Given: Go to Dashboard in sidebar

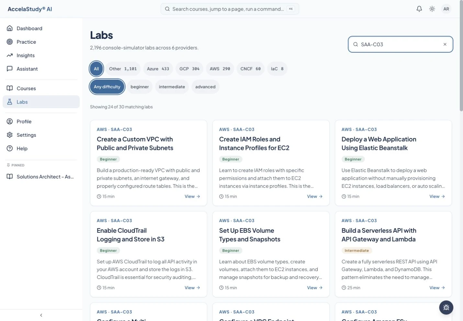Looking at the screenshot, I should pyautogui.click(x=41, y=28).
